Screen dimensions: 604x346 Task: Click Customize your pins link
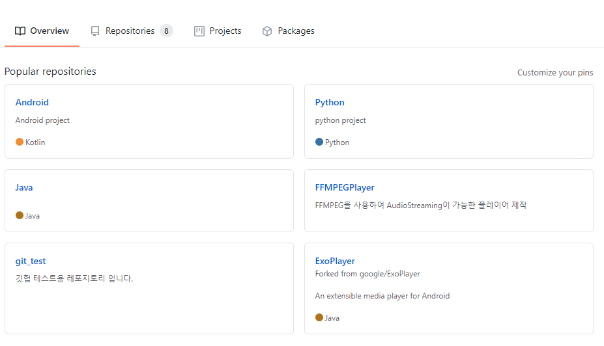click(x=555, y=72)
